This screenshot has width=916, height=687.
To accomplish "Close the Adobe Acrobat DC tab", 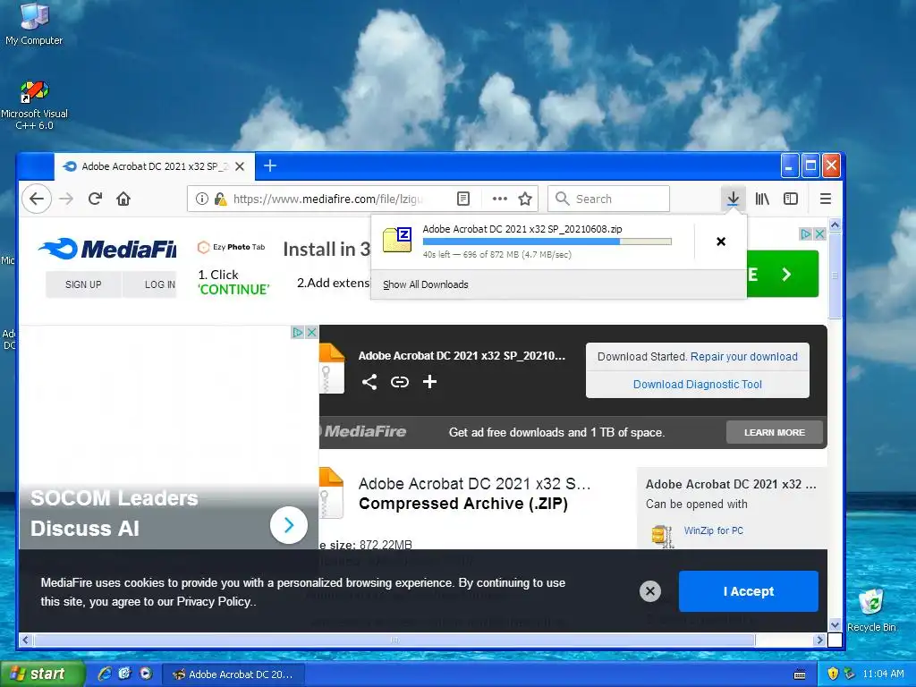I will click(240, 166).
